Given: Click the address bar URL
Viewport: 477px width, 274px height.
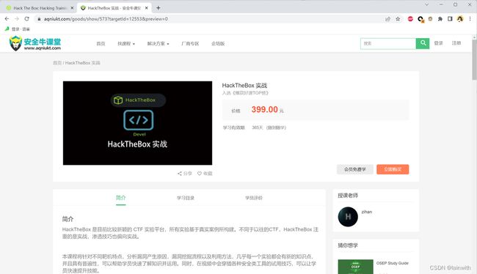Looking at the screenshot, I should (106, 19).
